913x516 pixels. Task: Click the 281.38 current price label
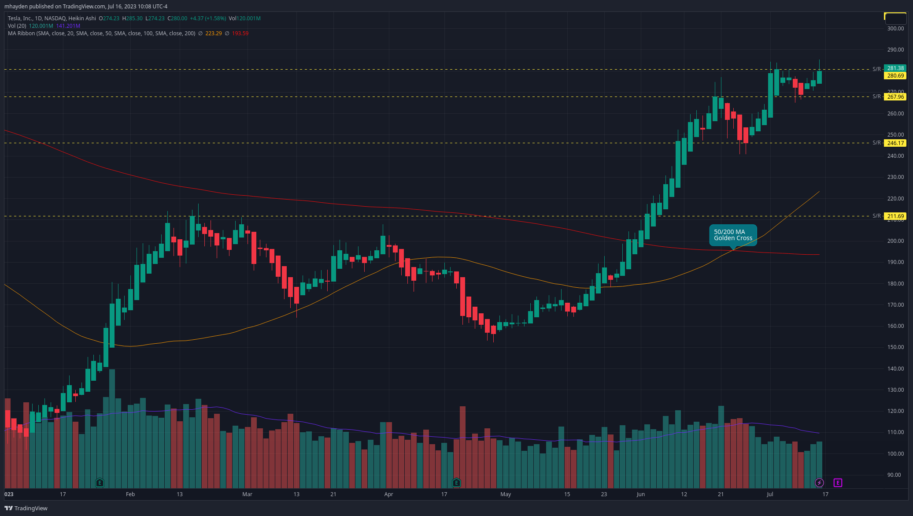click(895, 68)
